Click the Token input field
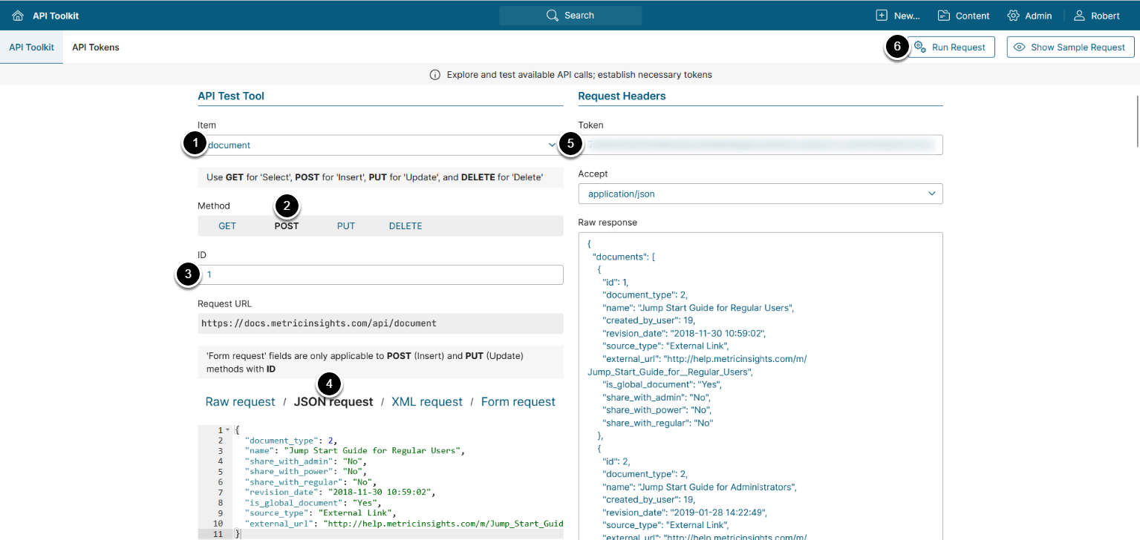This screenshot has height=540, width=1140. coord(760,145)
